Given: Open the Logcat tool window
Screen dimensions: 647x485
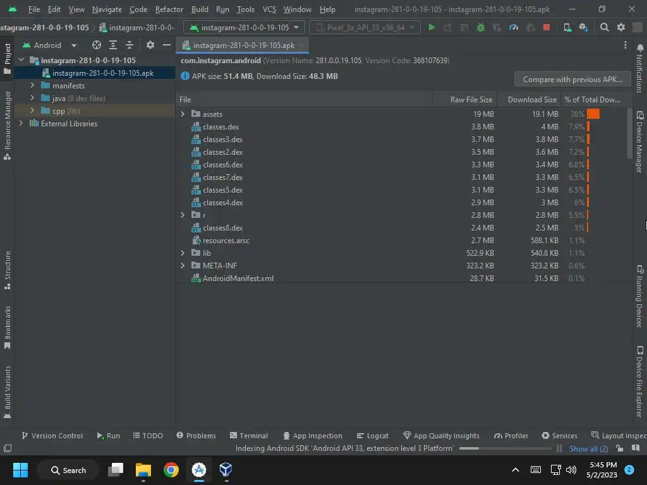Looking at the screenshot, I should tap(373, 436).
